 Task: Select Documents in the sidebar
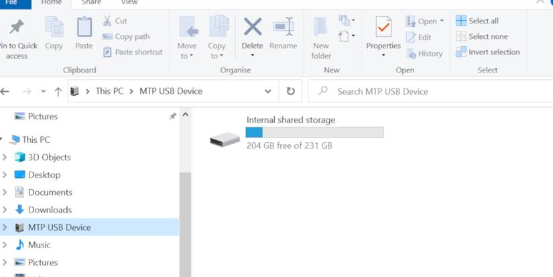[50, 192]
